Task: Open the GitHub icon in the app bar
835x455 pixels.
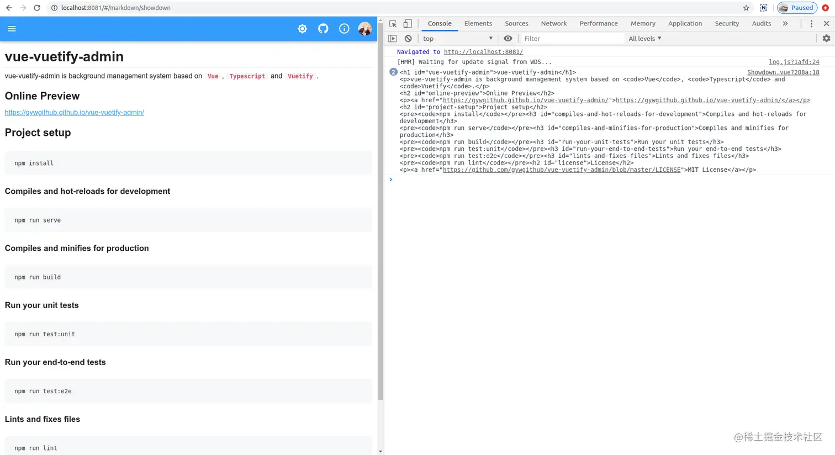Action: click(x=323, y=29)
